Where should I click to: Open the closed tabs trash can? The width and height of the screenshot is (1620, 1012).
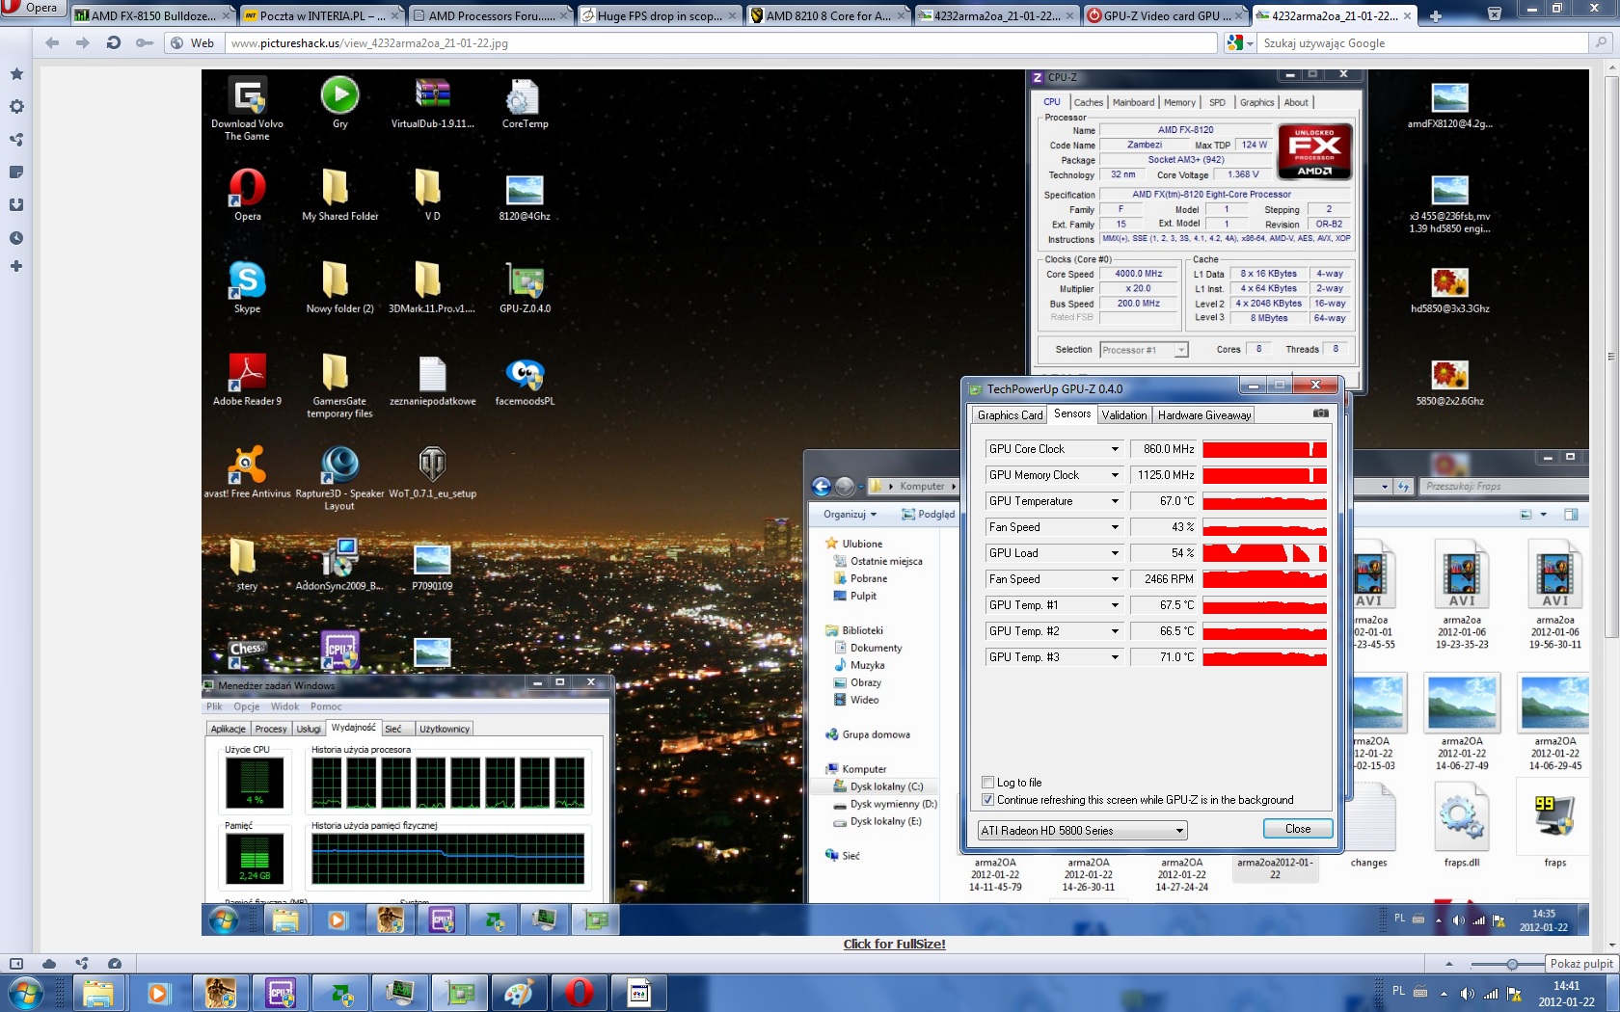[1494, 13]
